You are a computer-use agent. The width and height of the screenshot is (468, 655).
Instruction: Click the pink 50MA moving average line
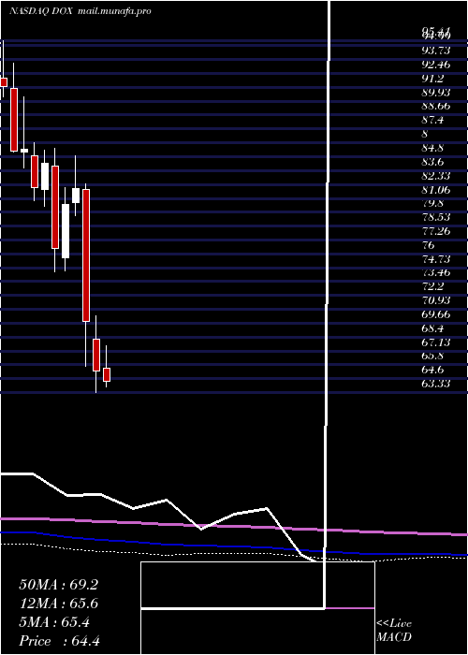[x=234, y=526]
